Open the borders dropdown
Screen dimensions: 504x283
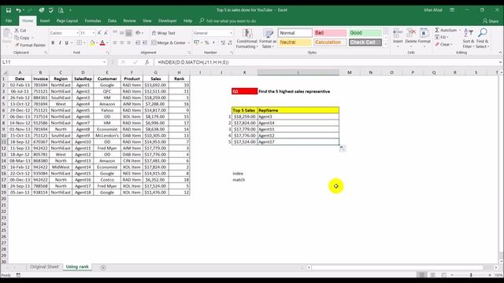[84, 42]
